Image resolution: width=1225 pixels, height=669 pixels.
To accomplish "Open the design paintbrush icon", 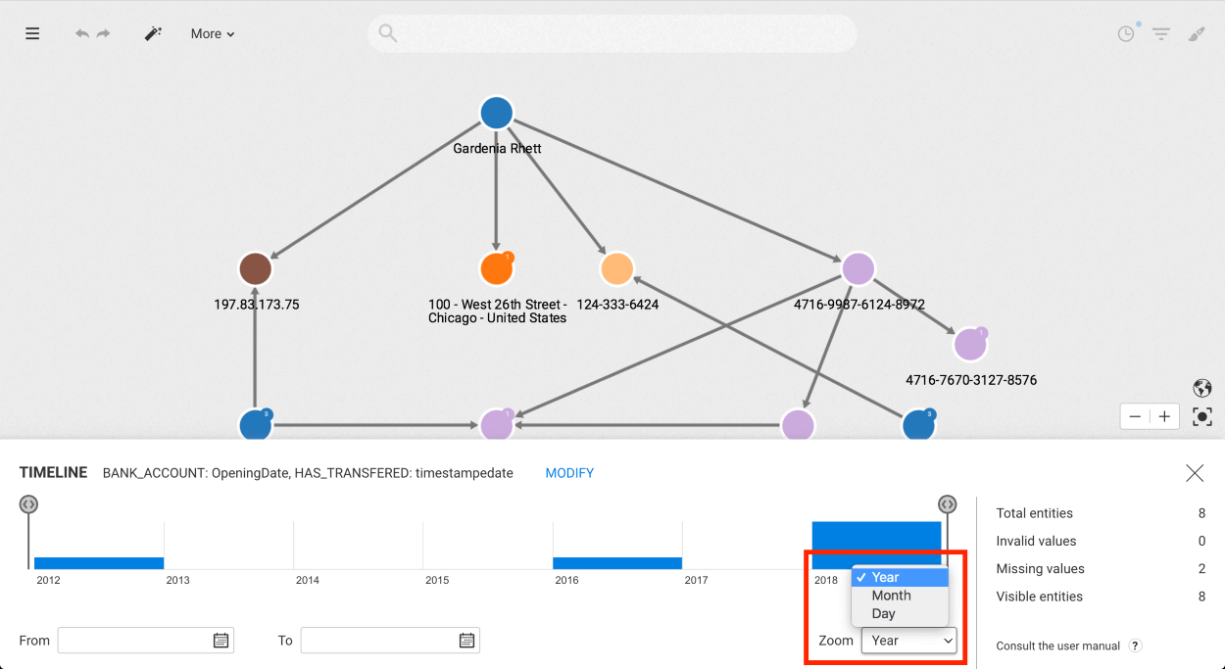I will (x=1197, y=33).
